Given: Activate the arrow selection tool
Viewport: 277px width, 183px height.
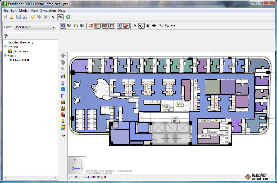Looking at the screenshot, I should pos(135,26).
